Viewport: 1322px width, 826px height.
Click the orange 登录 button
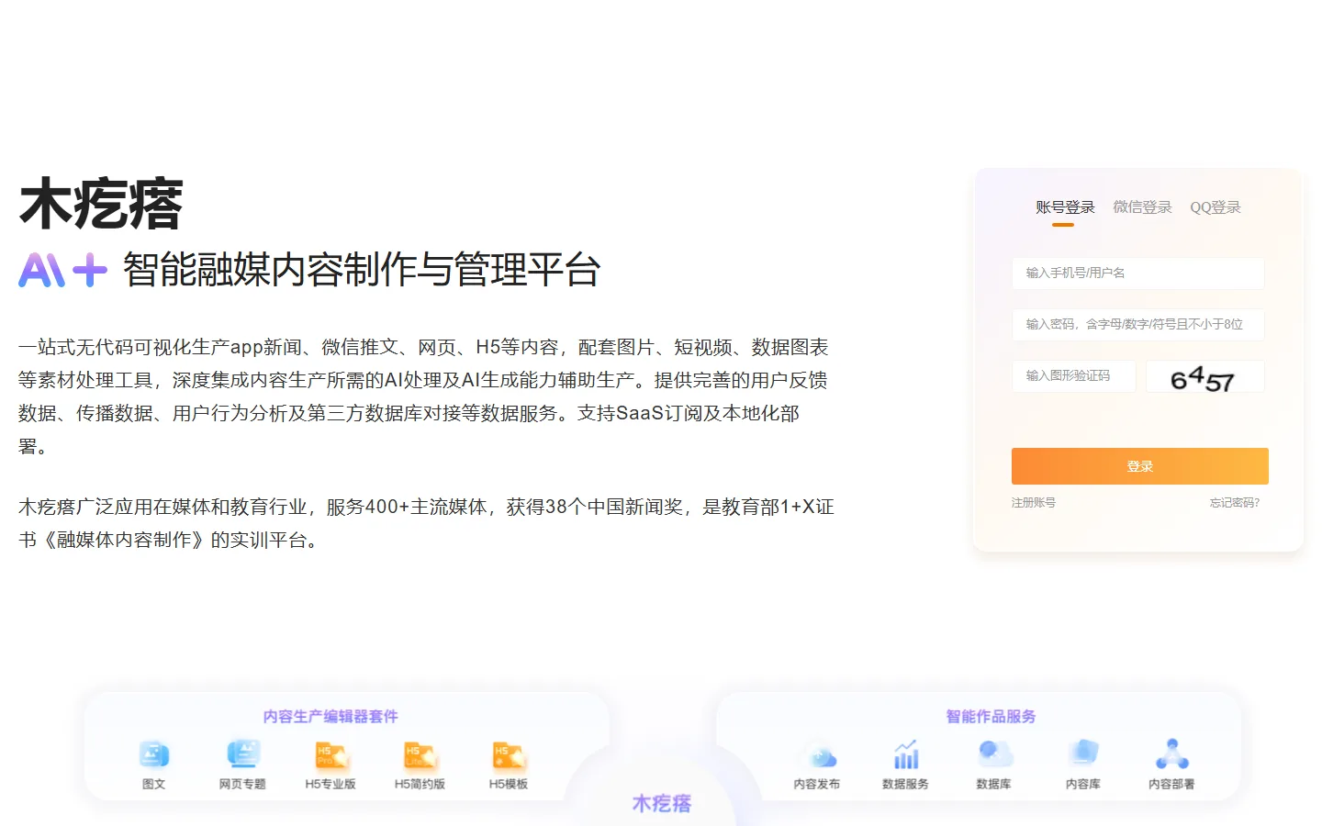[1140, 466]
